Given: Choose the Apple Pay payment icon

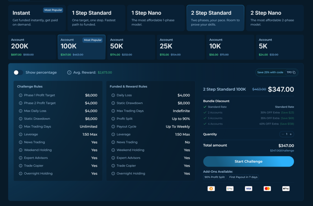Looking at the screenshot, I should (x=286, y=189).
